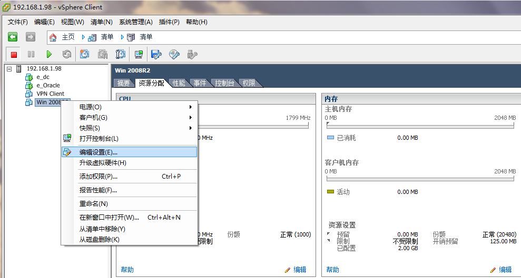The image size is (521, 278).
Task: Choose 在新窗口中打开(W)... from the context menu
Action: point(130,218)
